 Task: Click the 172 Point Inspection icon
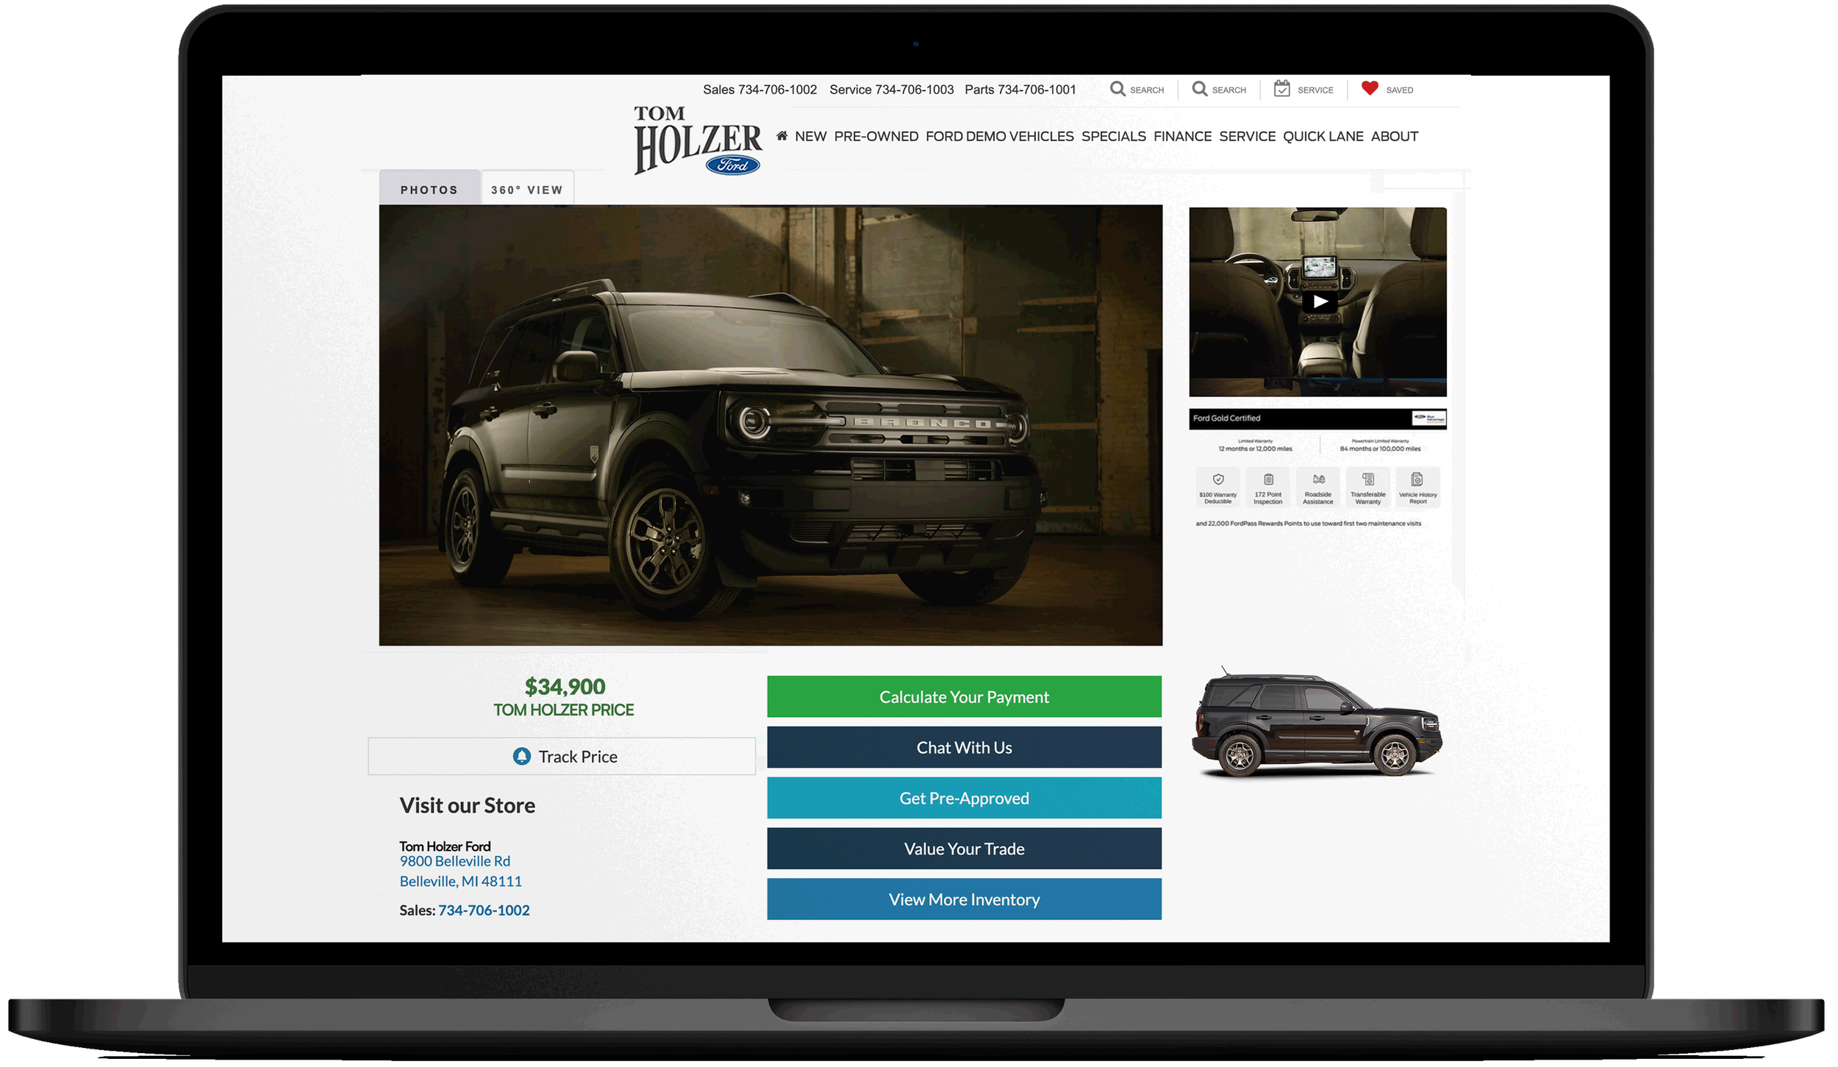[1268, 480]
